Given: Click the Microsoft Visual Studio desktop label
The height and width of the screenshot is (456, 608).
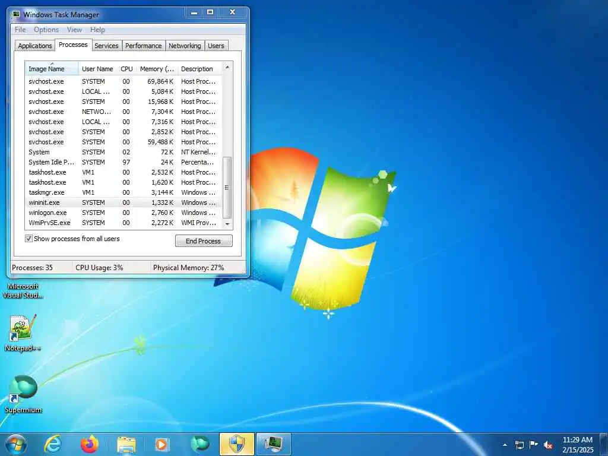Looking at the screenshot, I should [23, 291].
